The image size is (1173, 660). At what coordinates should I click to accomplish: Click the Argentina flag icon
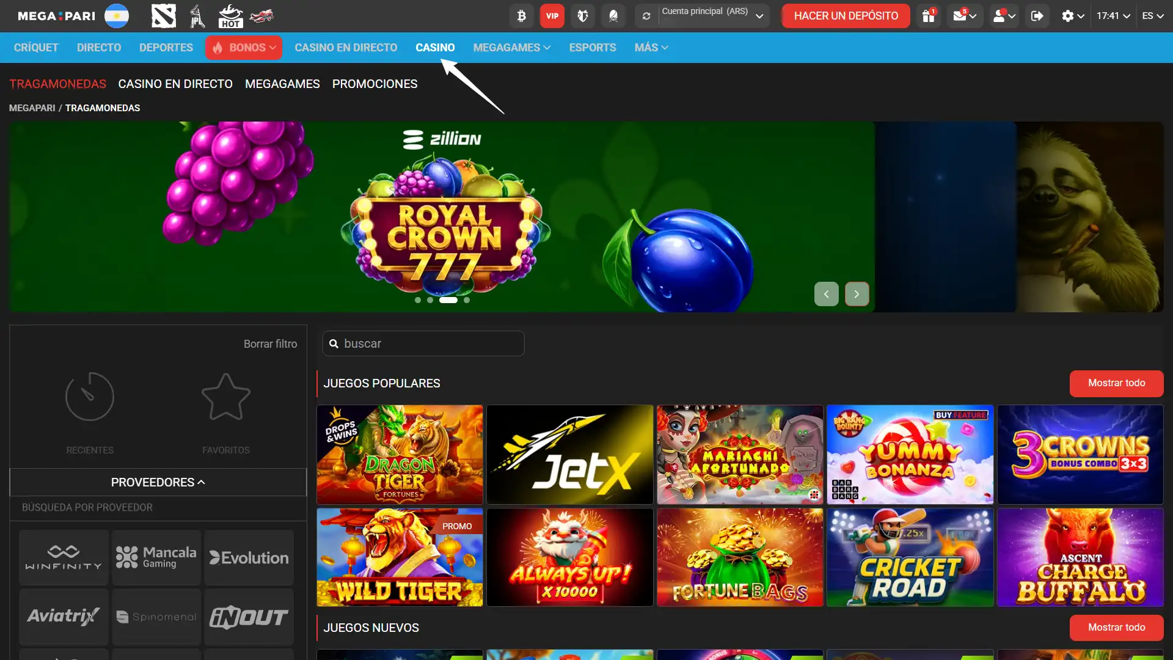(x=117, y=16)
